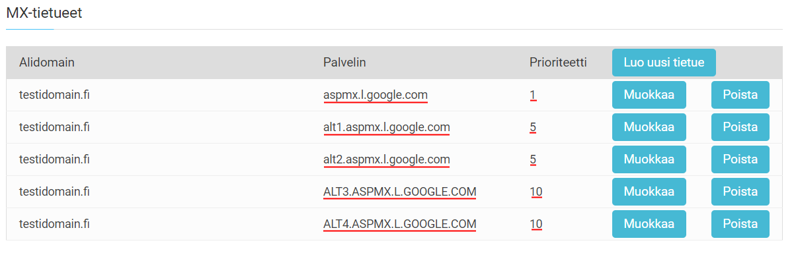Screen dimensions: 796x253
Task: Select the MX-tietueet section heading
Action: pyautogui.click(x=44, y=13)
